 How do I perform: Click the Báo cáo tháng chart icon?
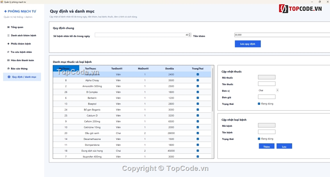pyautogui.click(x=8, y=68)
